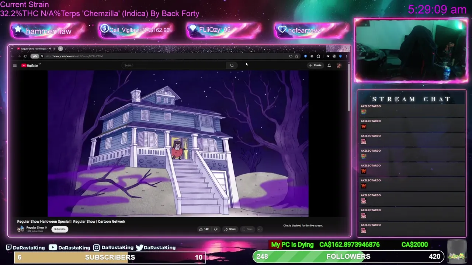Open the Regular Show channel avatar
Image resolution: width=472 pixels, height=265 pixels.
click(21, 229)
